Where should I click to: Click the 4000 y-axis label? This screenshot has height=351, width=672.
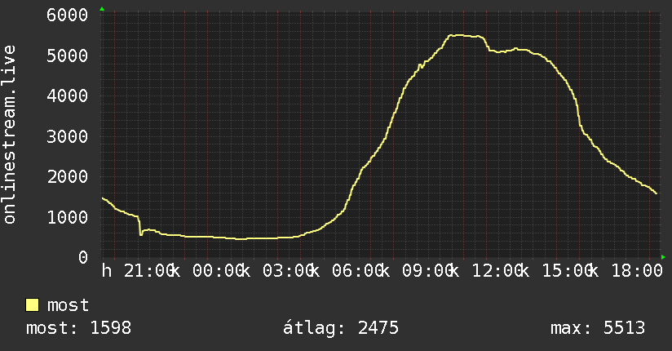[68, 96]
